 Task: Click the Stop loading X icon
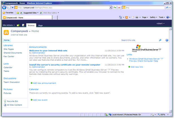119,8
